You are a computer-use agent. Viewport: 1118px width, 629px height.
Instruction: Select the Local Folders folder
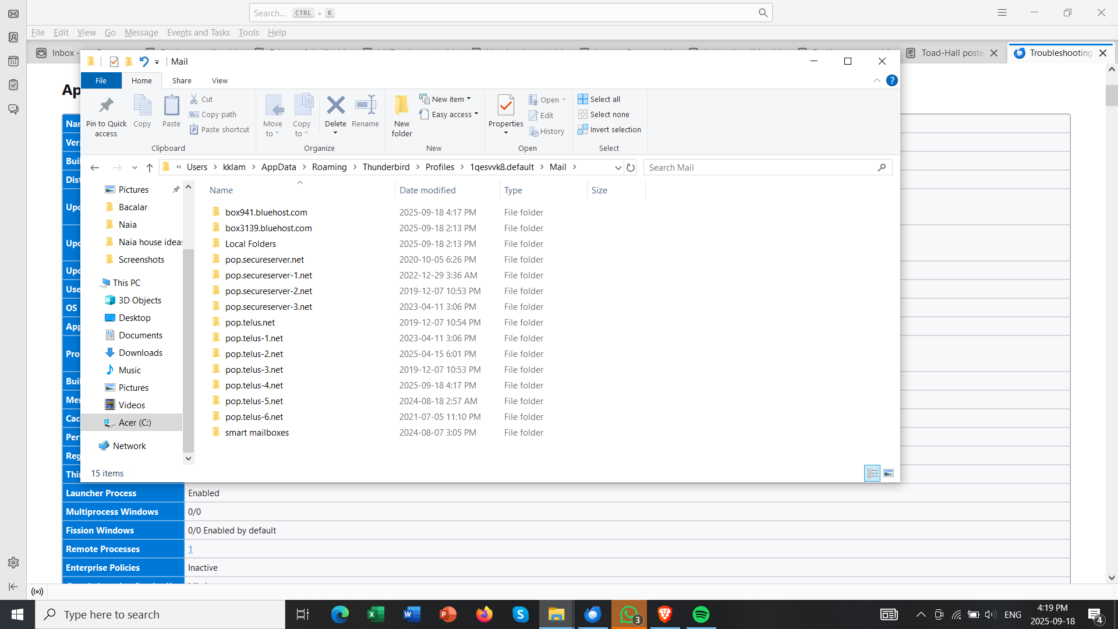[250, 244]
